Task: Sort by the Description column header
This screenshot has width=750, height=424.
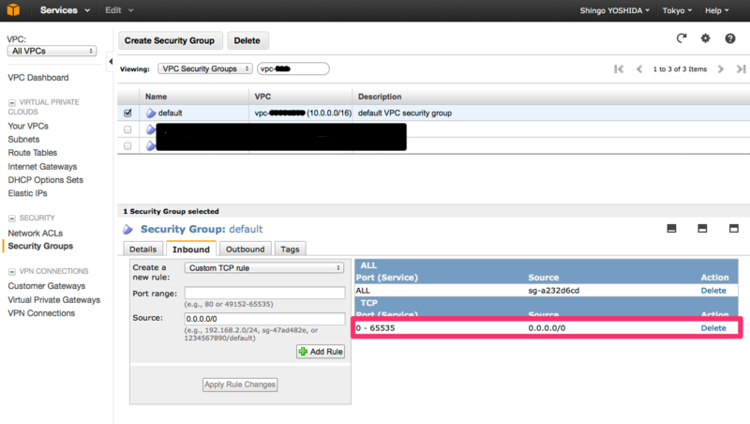Action: click(380, 97)
